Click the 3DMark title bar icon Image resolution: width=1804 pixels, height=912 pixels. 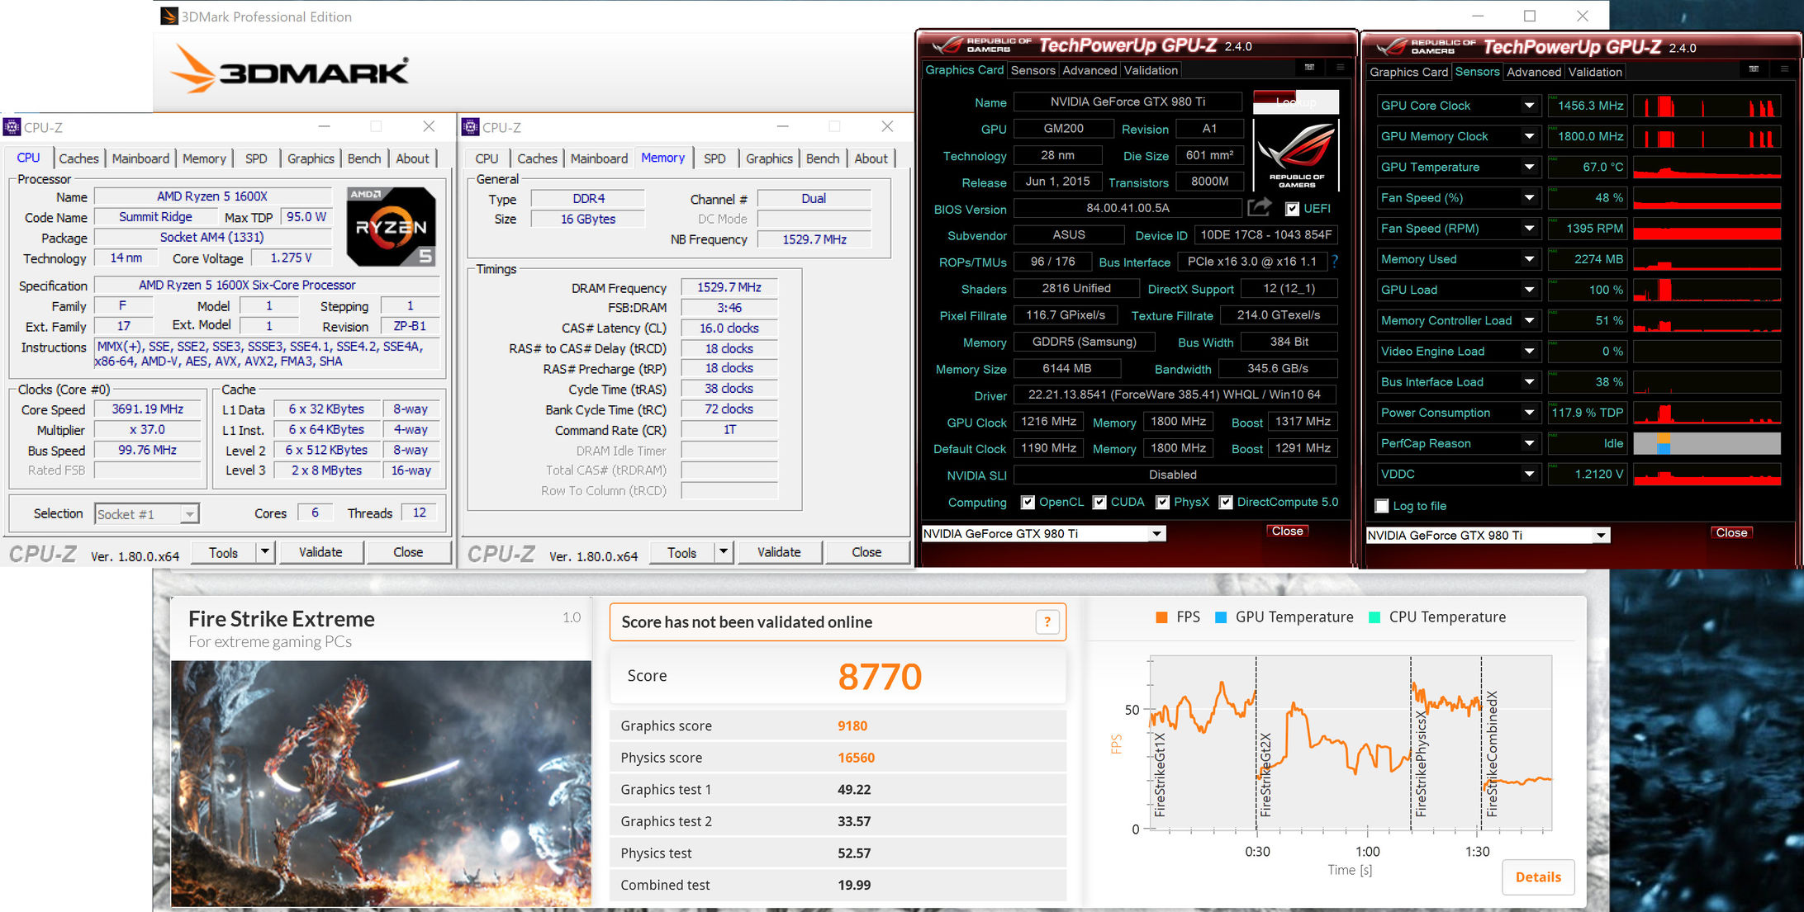(169, 16)
